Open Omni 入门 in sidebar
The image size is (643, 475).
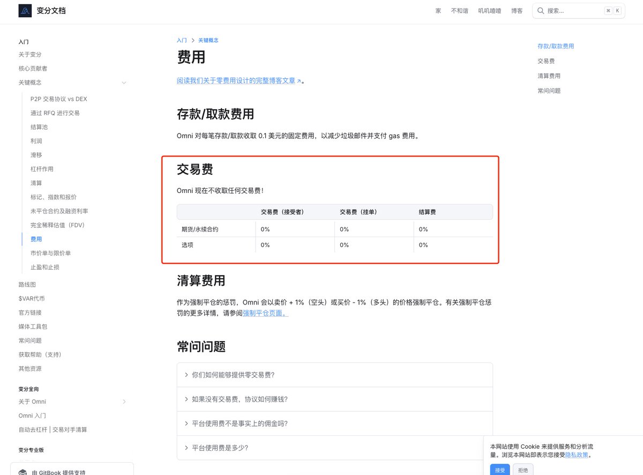[x=32, y=415]
